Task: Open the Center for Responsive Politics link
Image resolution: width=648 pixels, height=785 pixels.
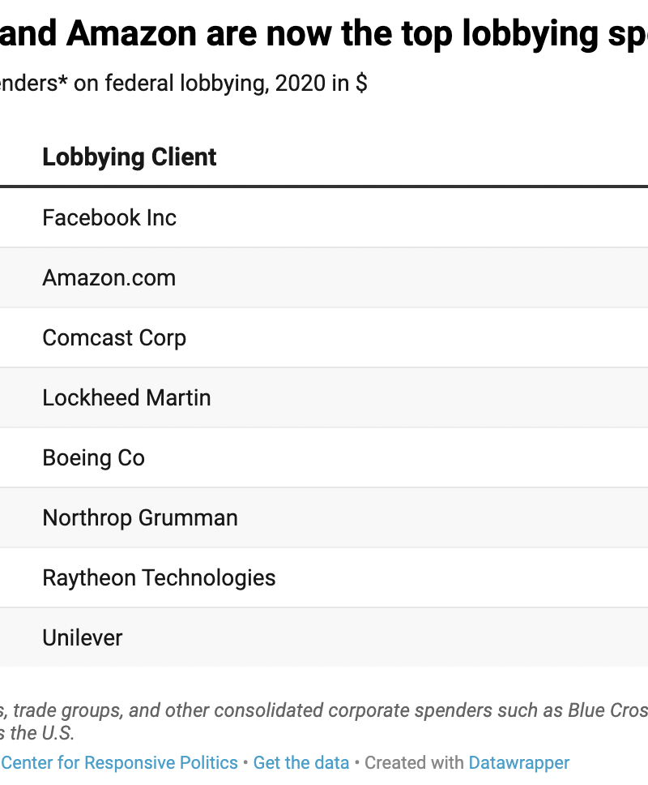Action: (x=120, y=763)
